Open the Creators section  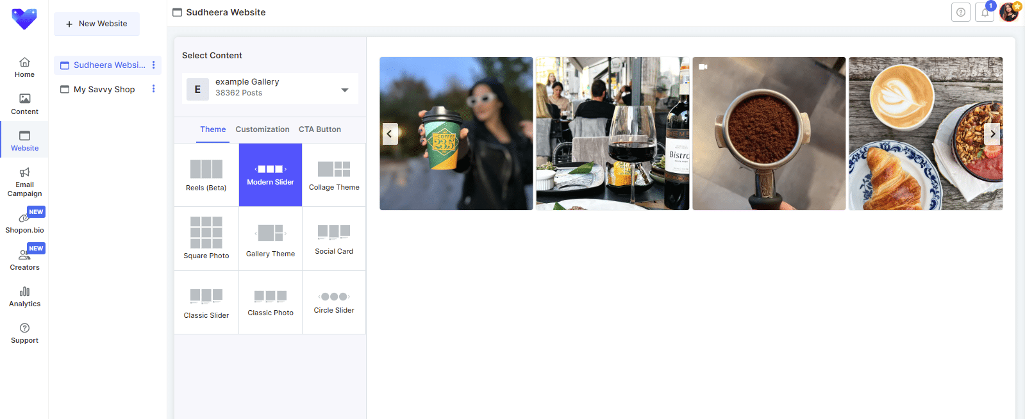24,259
